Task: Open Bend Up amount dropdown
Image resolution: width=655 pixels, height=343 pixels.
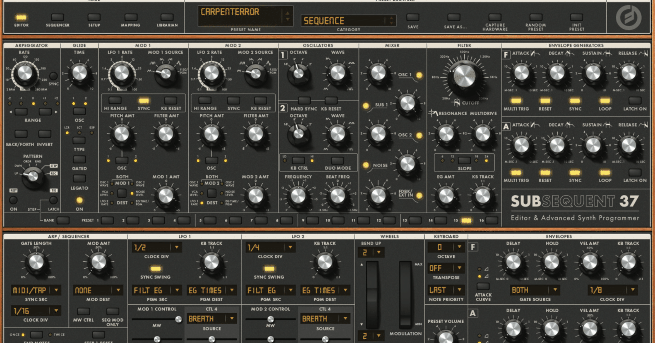Action: pos(371,252)
